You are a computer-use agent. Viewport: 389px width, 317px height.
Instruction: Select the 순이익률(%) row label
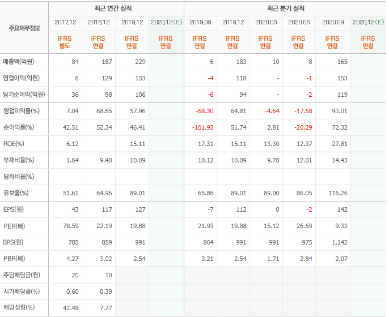pos(19,127)
